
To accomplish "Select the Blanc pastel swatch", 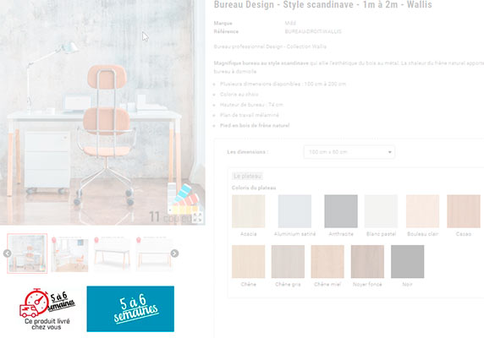I will pos(381,211).
